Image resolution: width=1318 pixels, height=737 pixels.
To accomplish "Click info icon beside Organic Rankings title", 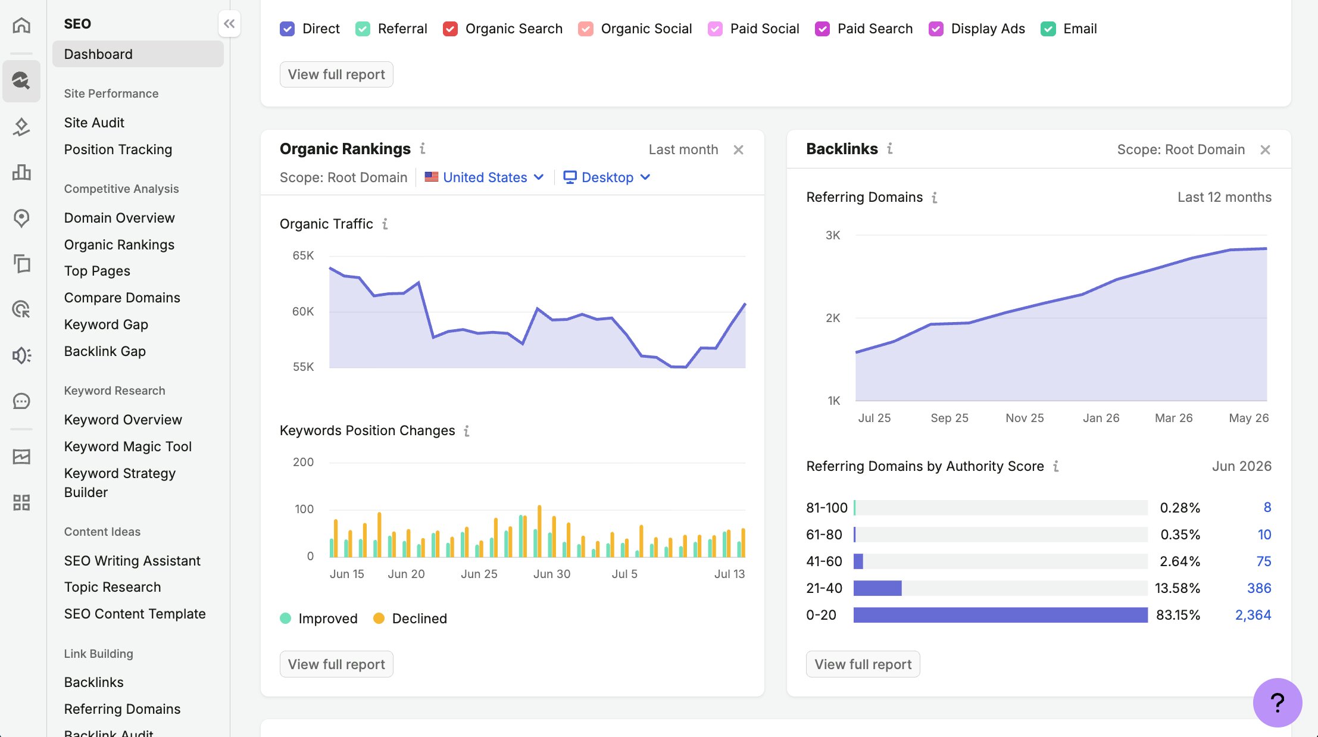I will [x=423, y=148].
